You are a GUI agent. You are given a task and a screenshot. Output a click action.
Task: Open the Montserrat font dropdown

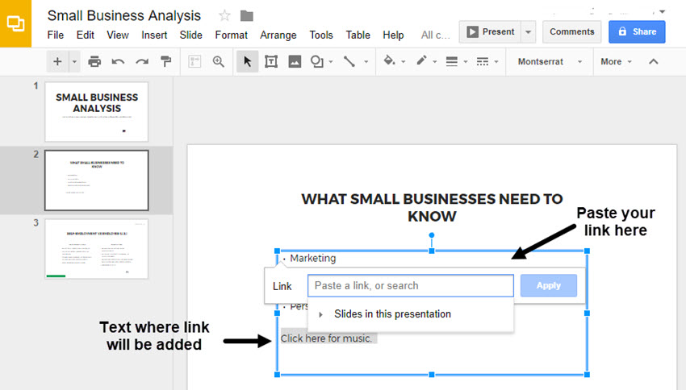tap(550, 61)
